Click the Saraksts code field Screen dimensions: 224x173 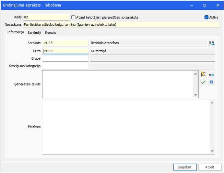65,43
